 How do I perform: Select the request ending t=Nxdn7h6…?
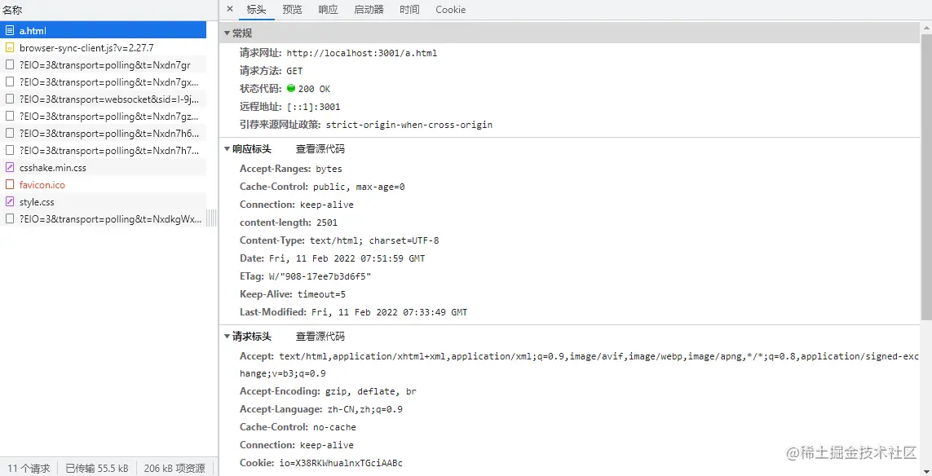(x=104, y=134)
